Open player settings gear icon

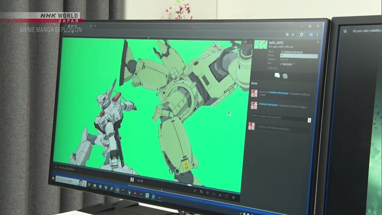233,197
